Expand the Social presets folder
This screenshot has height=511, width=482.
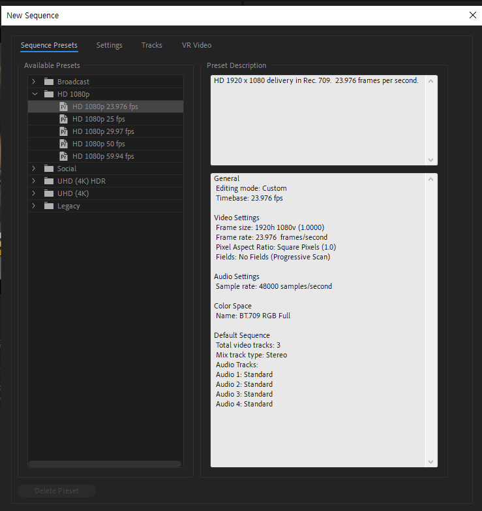(34, 169)
